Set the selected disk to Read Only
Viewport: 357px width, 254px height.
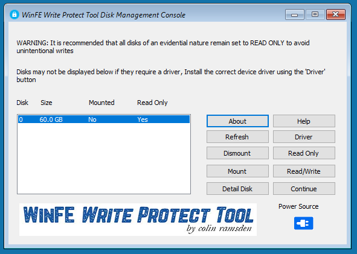304,153
